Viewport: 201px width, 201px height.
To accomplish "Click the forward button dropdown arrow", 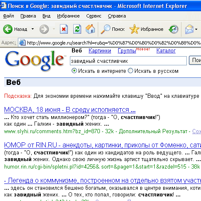I will (x=54, y=29).
